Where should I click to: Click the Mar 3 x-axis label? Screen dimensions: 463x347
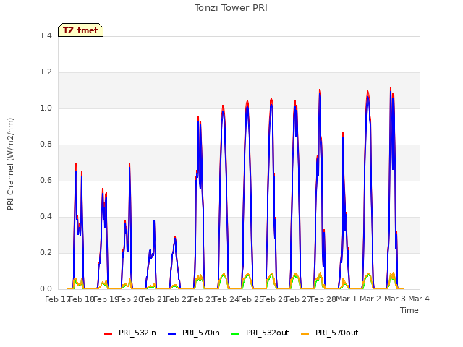pyautogui.click(x=394, y=299)
